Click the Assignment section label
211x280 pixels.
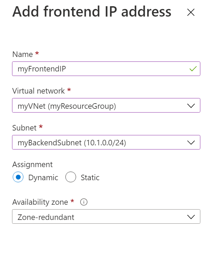pos(32,164)
